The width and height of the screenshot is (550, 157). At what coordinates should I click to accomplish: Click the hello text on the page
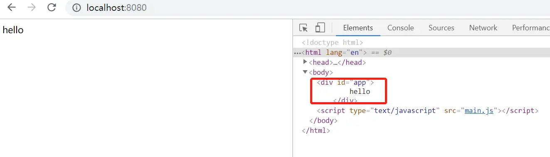coord(13,30)
